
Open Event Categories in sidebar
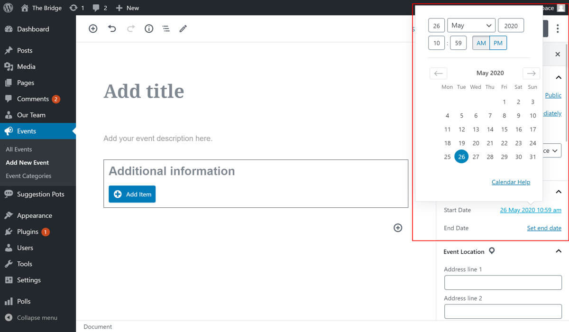coord(28,176)
